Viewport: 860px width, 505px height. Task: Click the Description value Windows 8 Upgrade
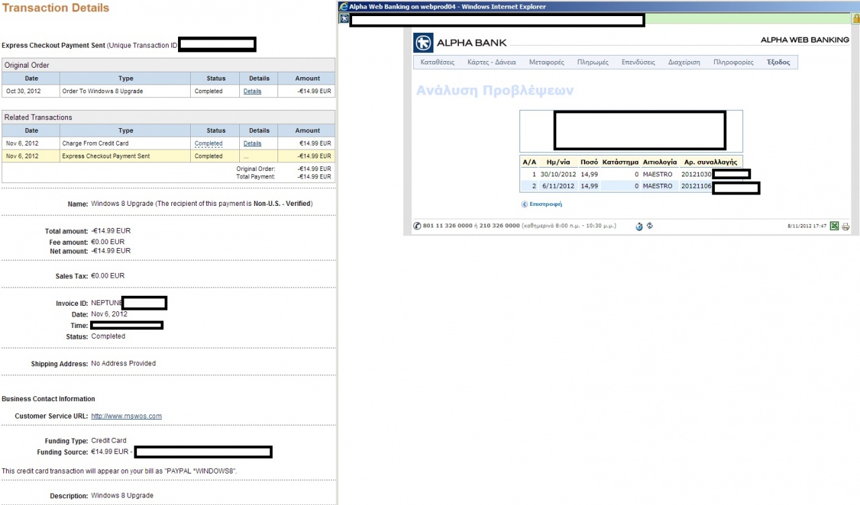tap(122, 496)
